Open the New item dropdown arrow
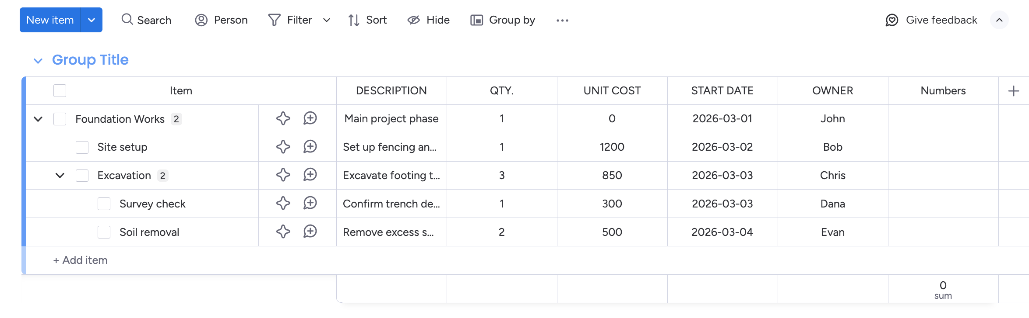The height and width of the screenshot is (318, 1029). coord(92,20)
